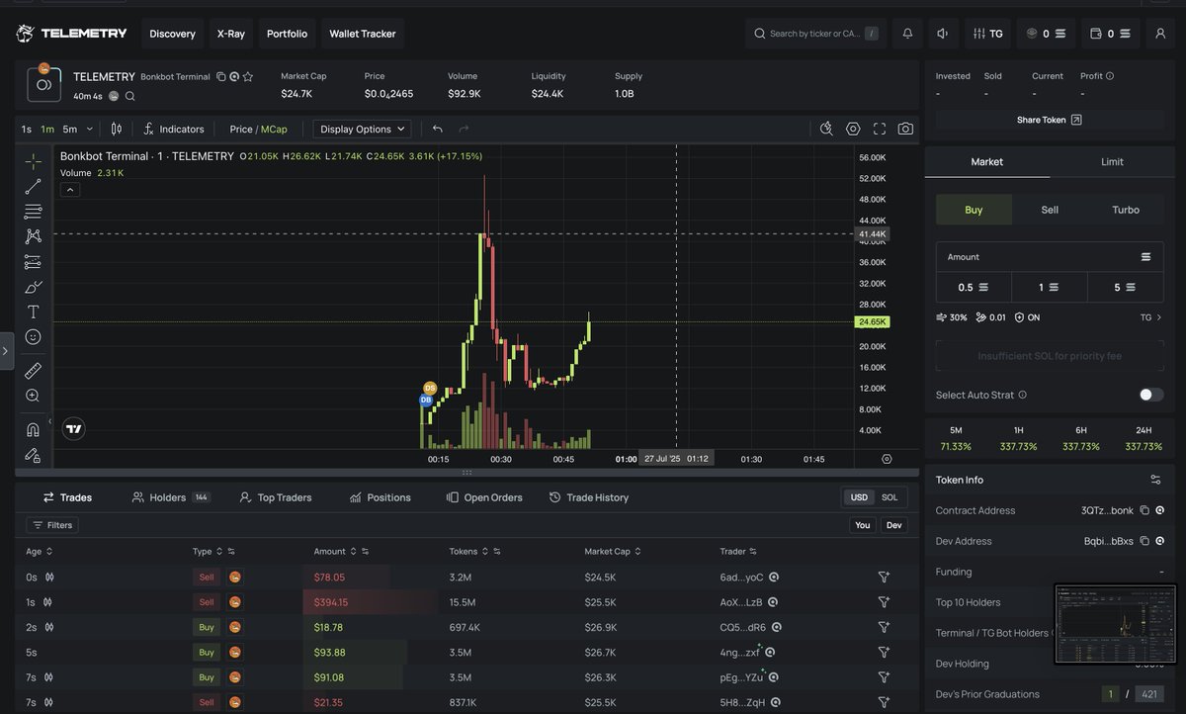Sort trades by Market Cap column
The height and width of the screenshot is (714, 1186).
click(x=613, y=551)
